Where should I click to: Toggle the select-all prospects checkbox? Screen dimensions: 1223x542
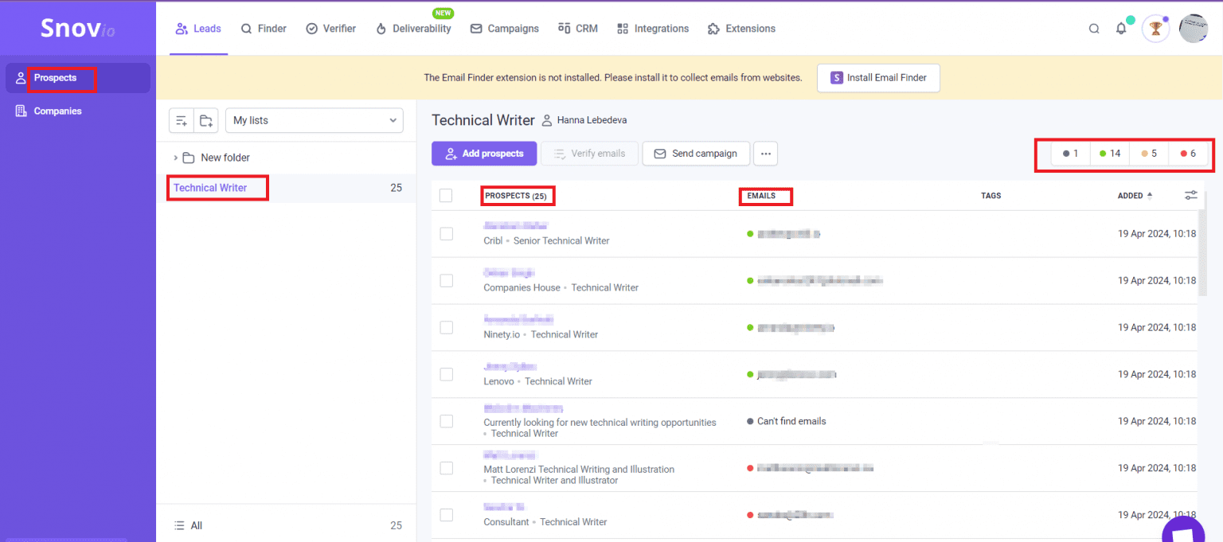click(x=446, y=196)
